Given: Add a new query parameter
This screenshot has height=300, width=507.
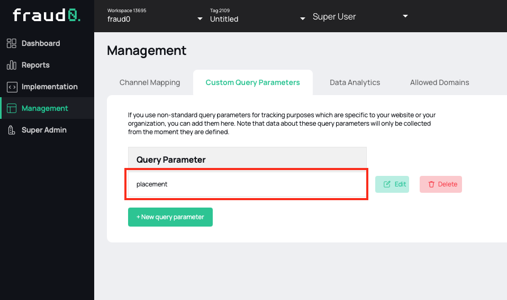Looking at the screenshot, I should point(170,217).
